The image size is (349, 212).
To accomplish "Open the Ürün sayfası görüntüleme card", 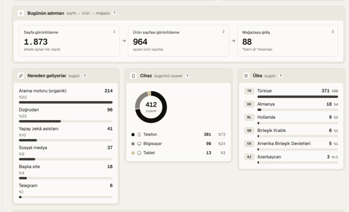I will tap(179, 41).
